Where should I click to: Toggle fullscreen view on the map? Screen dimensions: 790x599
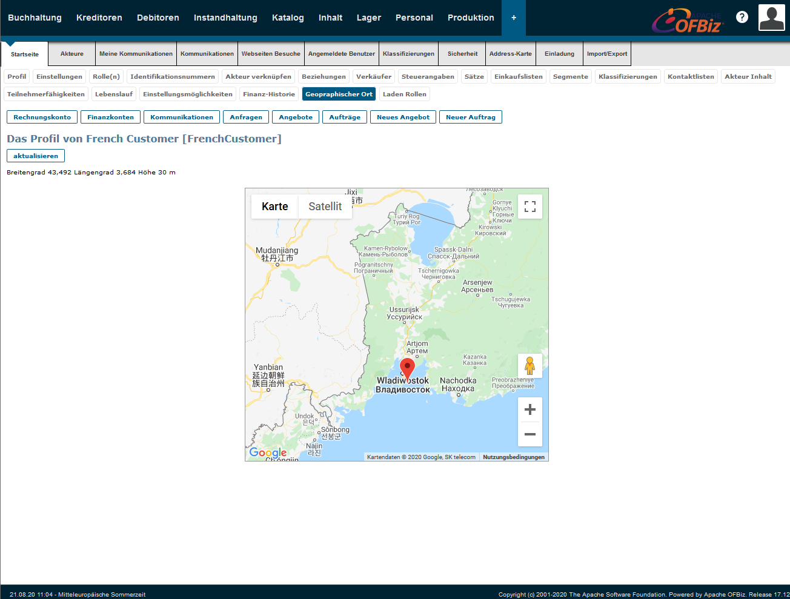(x=530, y=207)
